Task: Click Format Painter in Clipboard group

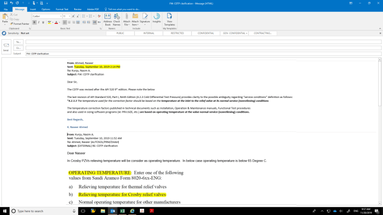Action: 20,24
